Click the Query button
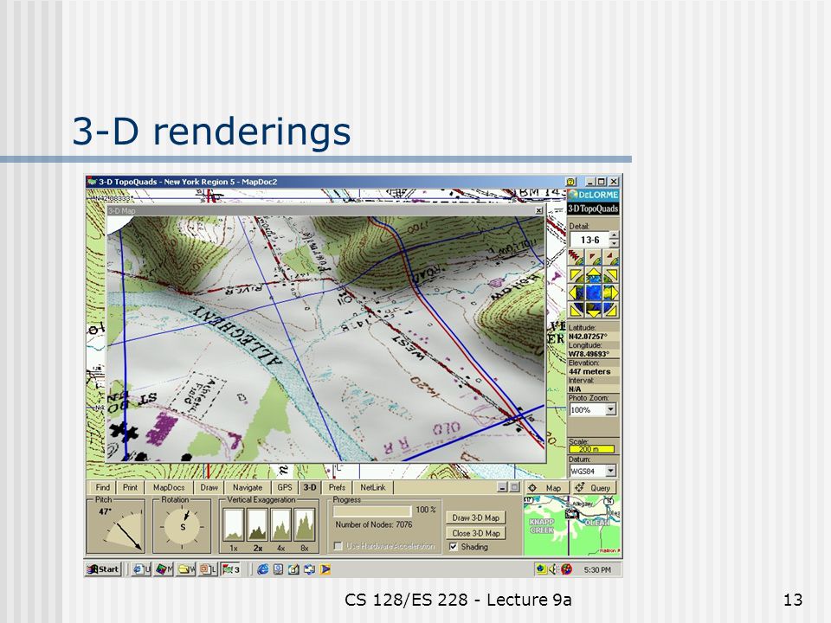This screenshot has height=623, width=831. [594, 488]
